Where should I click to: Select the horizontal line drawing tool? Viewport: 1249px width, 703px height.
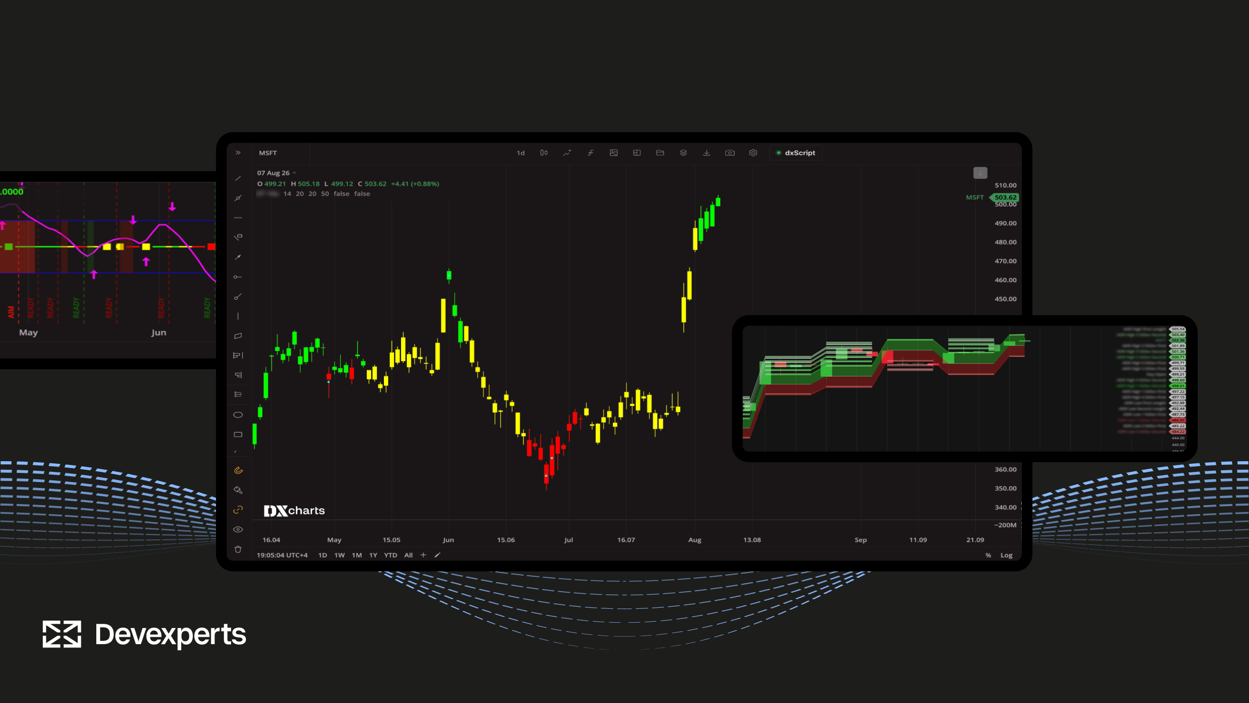point(238,218)
